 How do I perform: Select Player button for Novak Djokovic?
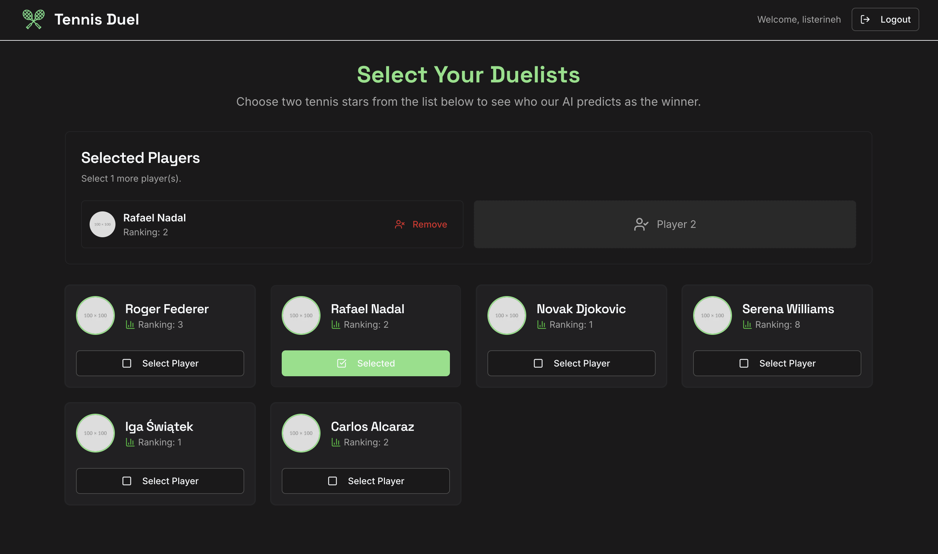point(571,363)
